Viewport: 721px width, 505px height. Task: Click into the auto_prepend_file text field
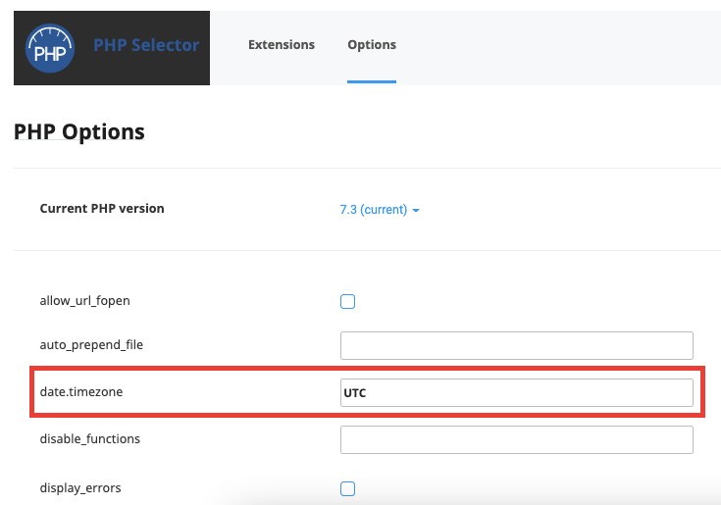[x=516, y=345]
